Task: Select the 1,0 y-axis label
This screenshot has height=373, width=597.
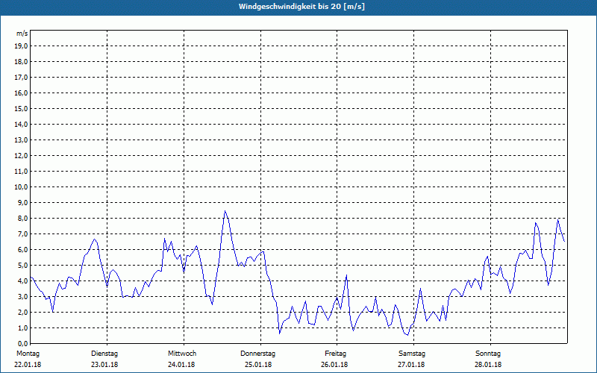Action: 22,327
